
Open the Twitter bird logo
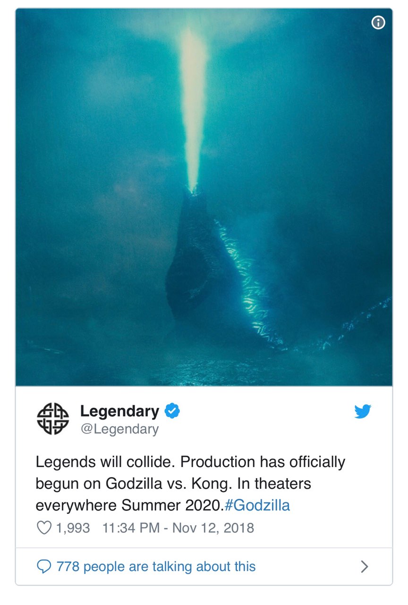(363, 412)
